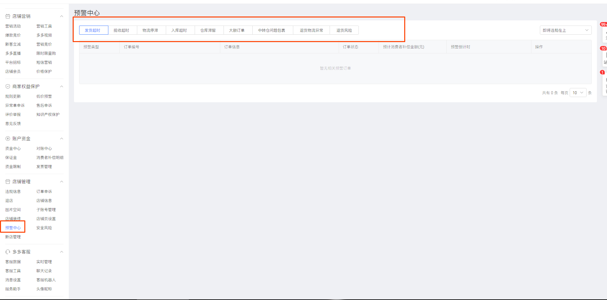
Task: Click the shield icon beside 商家权益保护
Action: click(8, 86)
